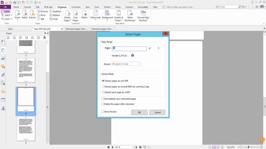Open Header & Footer tool
Screen dimensions: 266x149
pyautogui.click(x=119, y=16)
